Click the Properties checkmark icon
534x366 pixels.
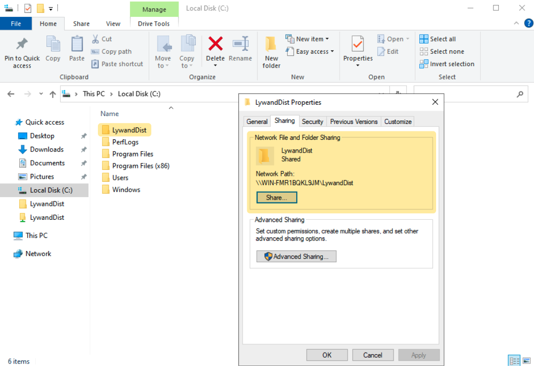point(357,44)
